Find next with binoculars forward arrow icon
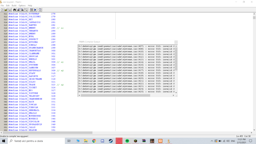Screen dimensions: 256x144 (18, 10)
